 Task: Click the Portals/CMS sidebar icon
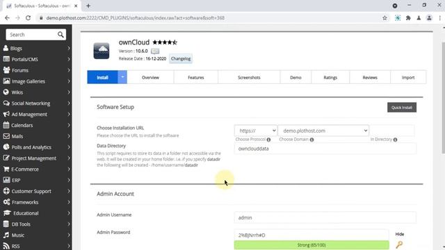click(6, 59)
